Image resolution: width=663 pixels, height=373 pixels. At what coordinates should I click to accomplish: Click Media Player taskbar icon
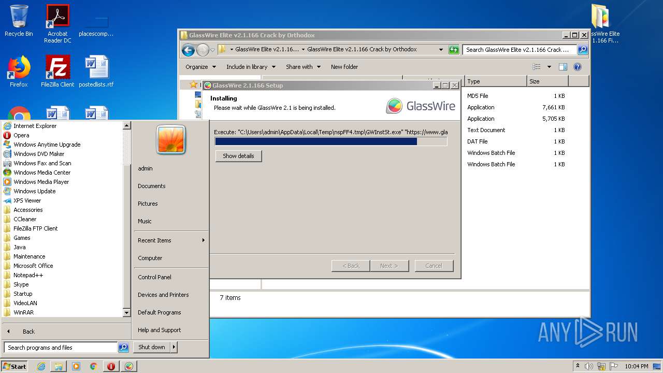click(76, 366)
